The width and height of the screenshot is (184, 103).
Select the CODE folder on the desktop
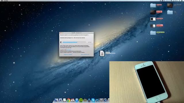(x=170, y=12)
